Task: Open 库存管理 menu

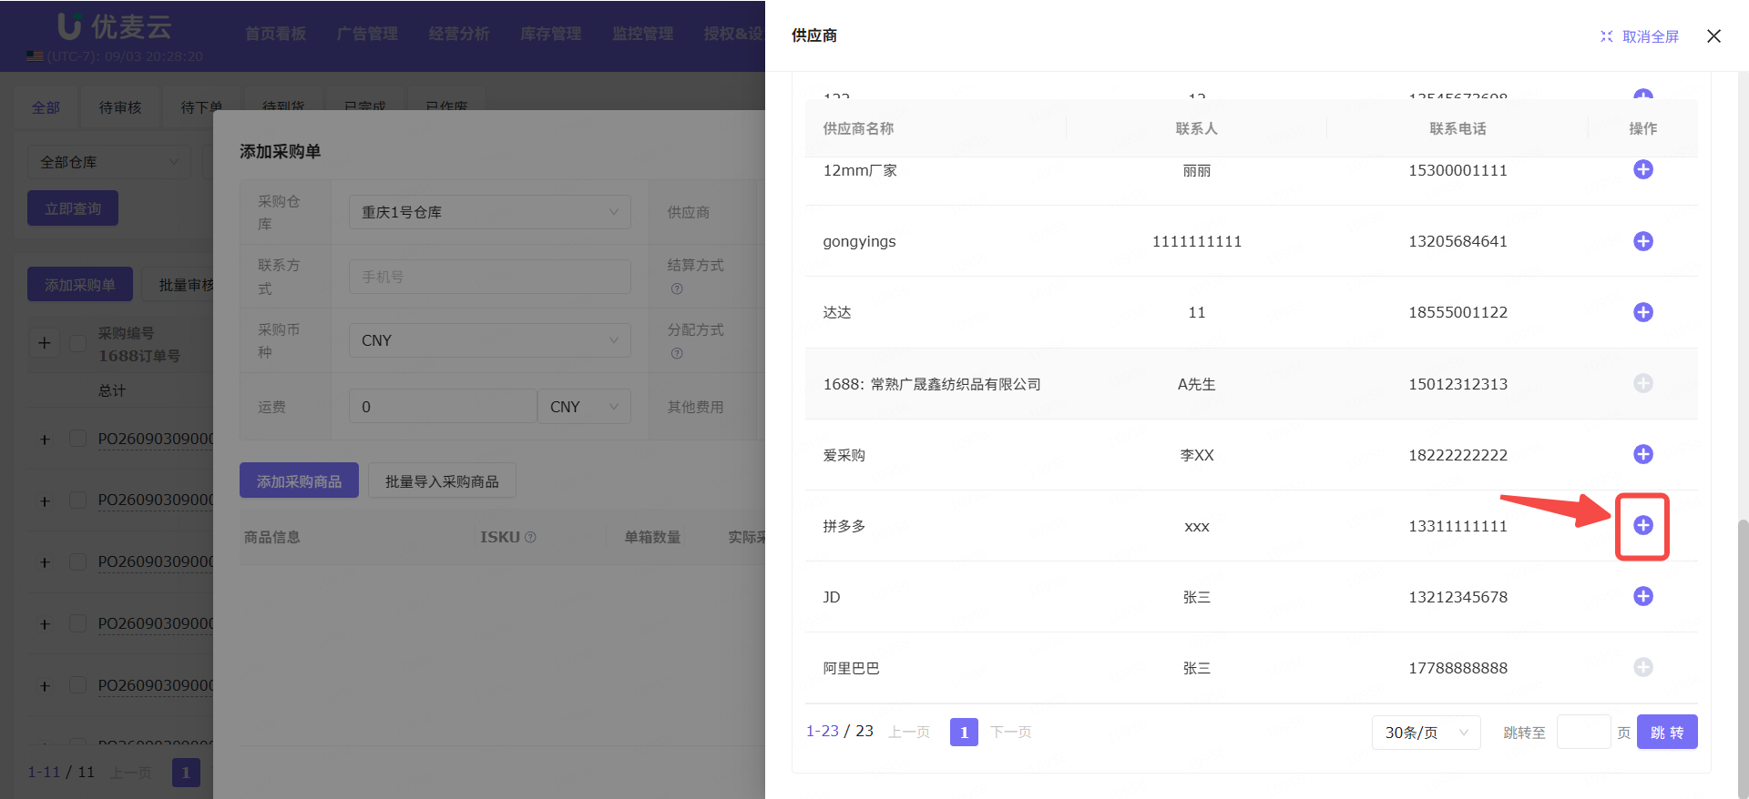Action: coord(551,34)
